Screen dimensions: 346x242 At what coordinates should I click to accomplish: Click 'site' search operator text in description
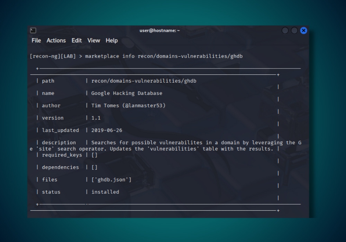(45, 149)
